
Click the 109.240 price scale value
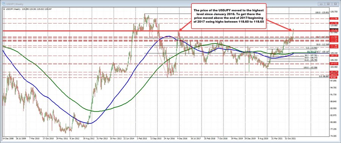point(334,53)
